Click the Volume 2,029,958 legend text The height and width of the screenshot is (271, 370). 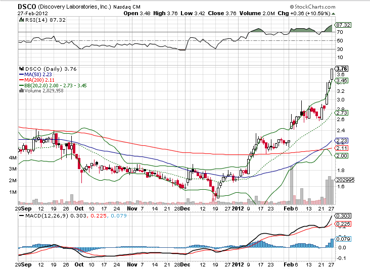[44, 90]
